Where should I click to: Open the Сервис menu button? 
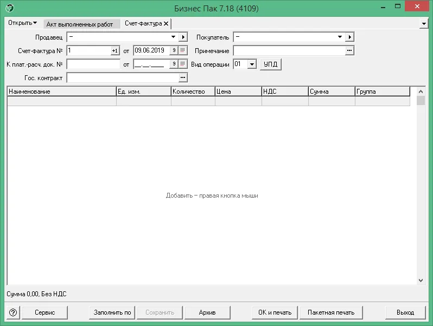point(44,312)
